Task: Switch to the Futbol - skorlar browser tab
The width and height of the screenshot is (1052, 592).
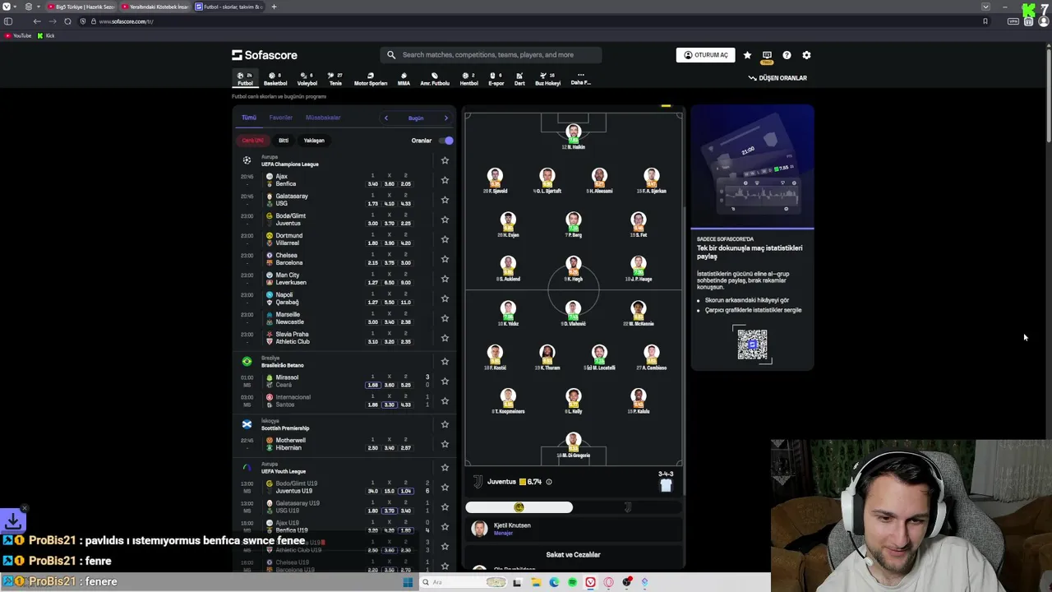Action: [229, 7]
